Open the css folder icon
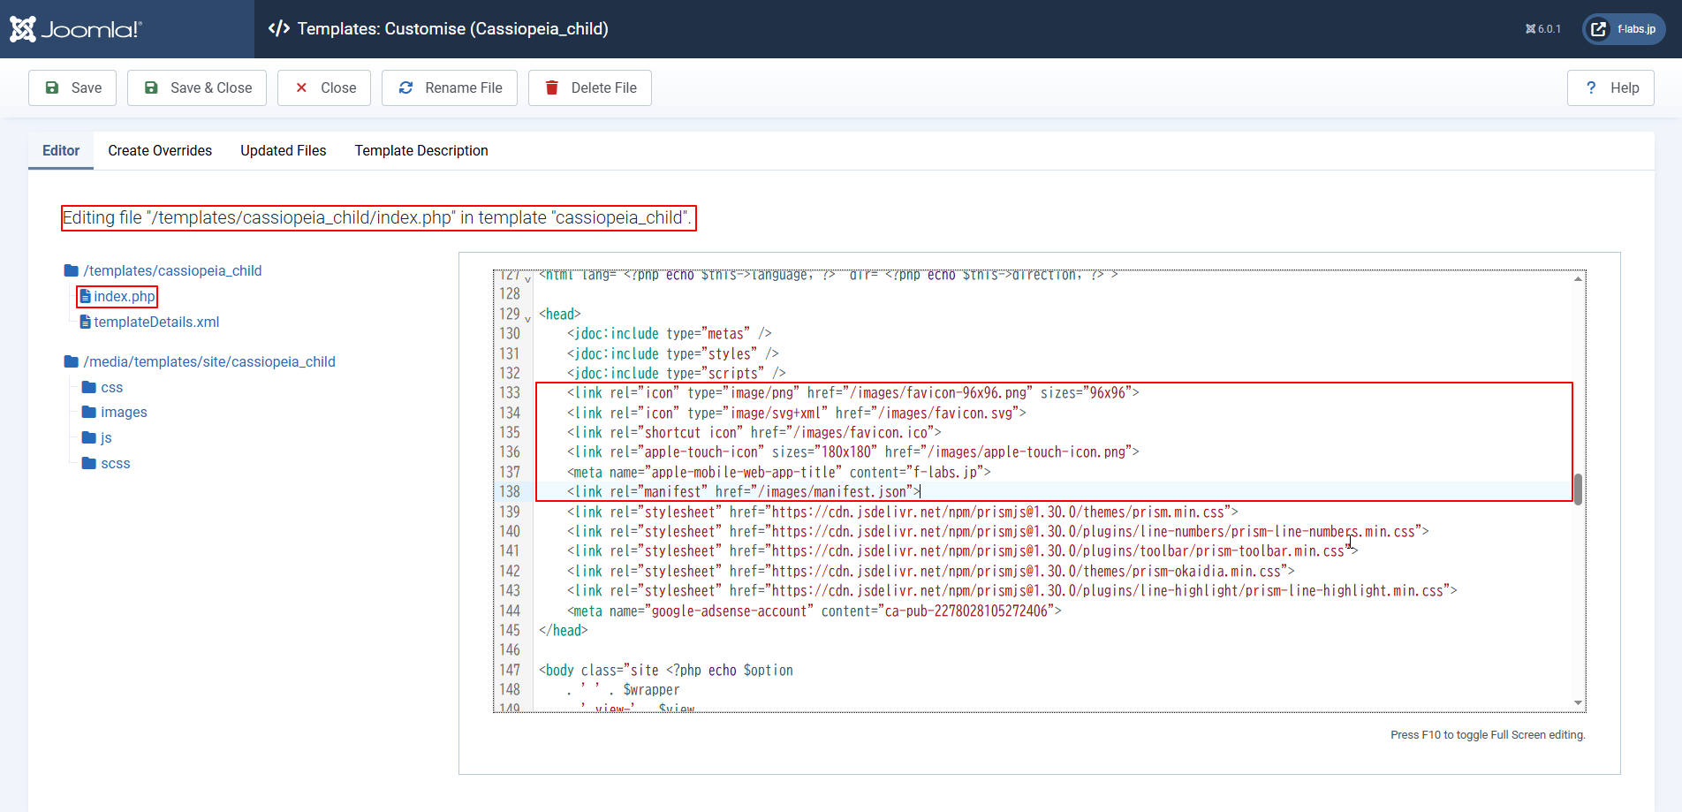Image resolution: width=1682 pixels, height=812 pixels. tap(88, 387)
